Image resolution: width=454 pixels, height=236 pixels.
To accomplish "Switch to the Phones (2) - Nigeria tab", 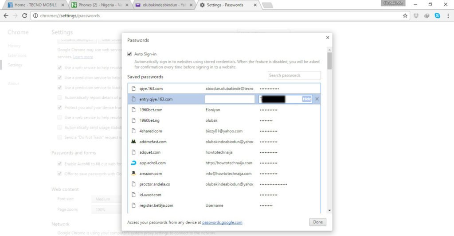I will [x=100, y=5].
